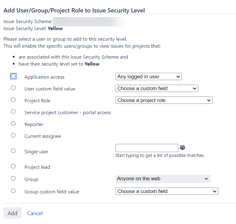Select the Single user radio button

coord(13,151)
